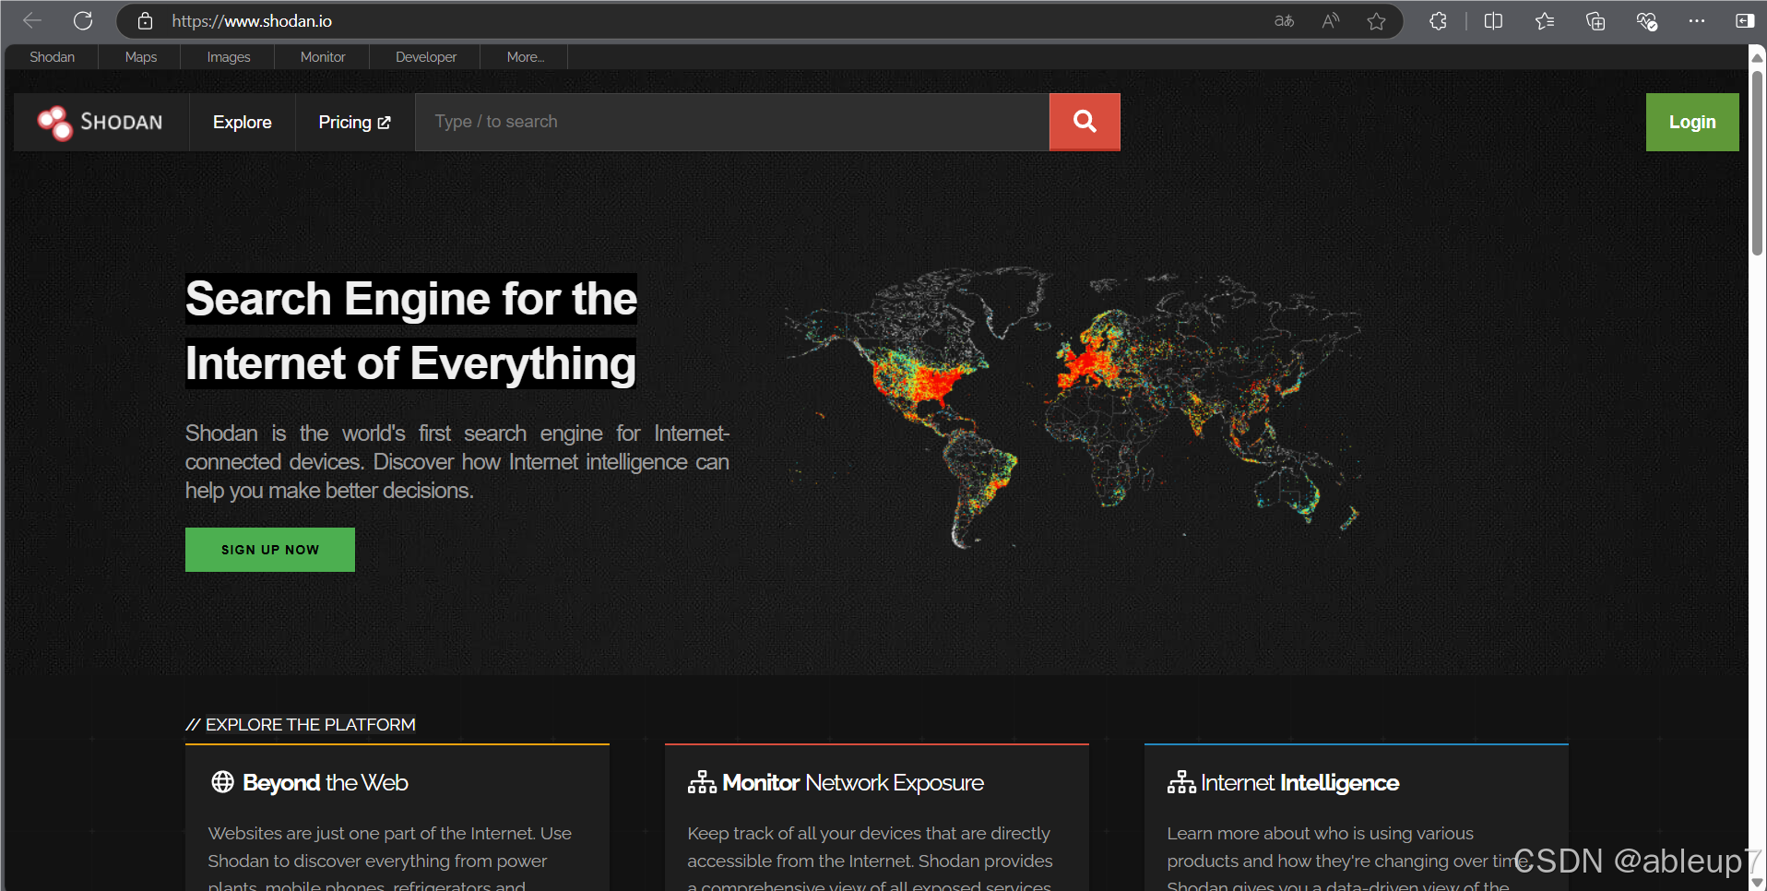The height and width of the screenshot is (891, 1767).
Task: Click the SIGN UP NOW button
Action: [270, 550]
